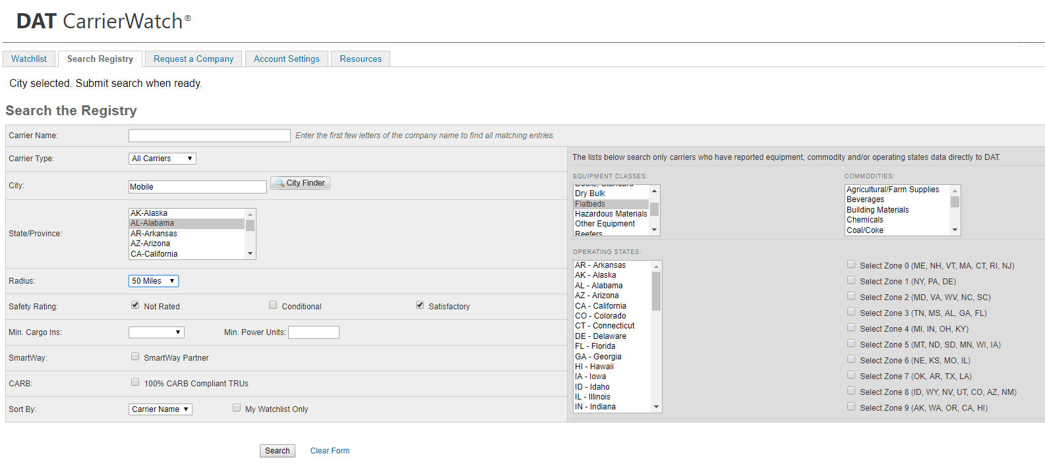Image resolution: width=1045 pixels, height=466 pixels.
Task: Open the Radius 50 Miles dropdown
Action: click(153, 281)
